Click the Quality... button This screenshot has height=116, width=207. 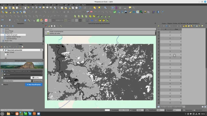[x=36, y=78]
